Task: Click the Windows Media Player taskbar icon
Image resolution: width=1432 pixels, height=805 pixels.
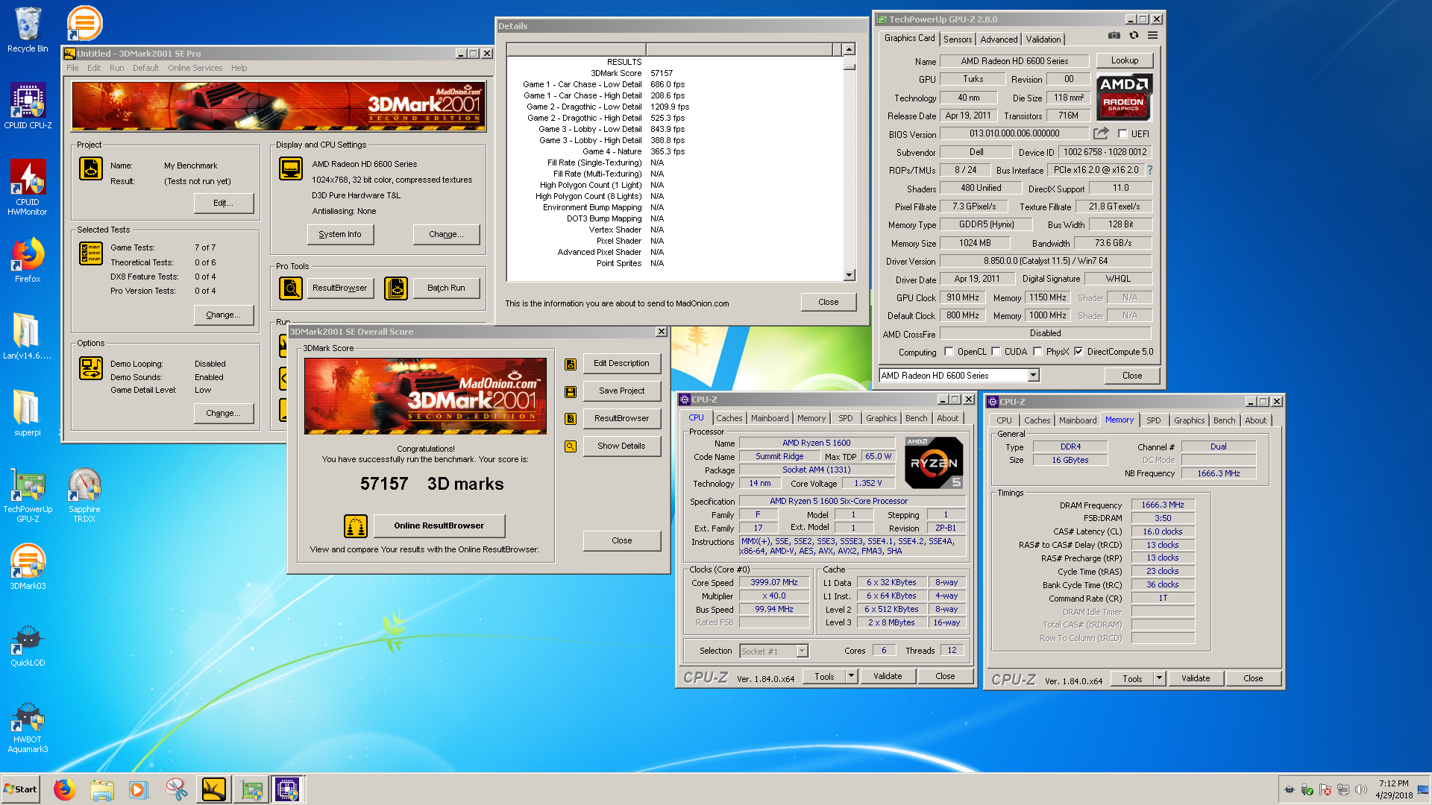Action: [139, 789]
